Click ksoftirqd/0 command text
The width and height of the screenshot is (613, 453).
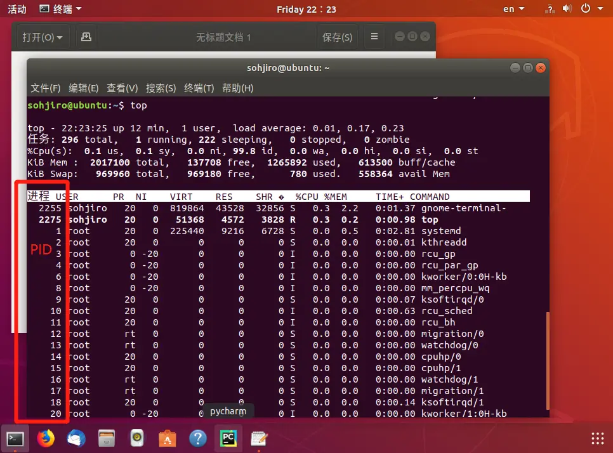(x=452, y=299)
